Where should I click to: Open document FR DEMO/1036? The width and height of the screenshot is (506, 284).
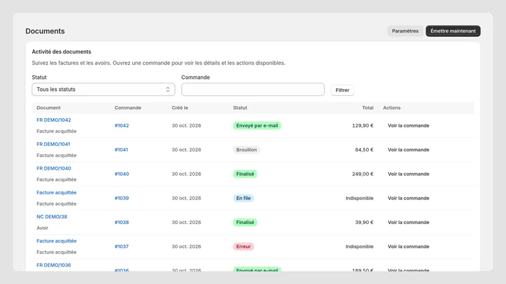pyautogui.click(x=54, y=264)
